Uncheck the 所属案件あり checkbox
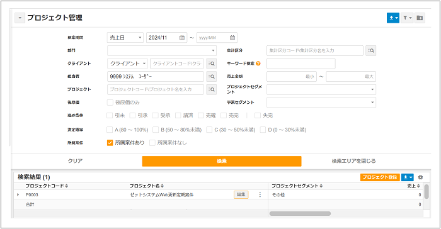Viewport: 441px width, 229px height. (110, 143)
